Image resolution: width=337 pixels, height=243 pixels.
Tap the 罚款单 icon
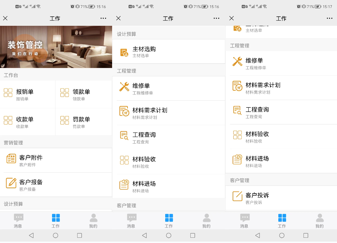64,120
